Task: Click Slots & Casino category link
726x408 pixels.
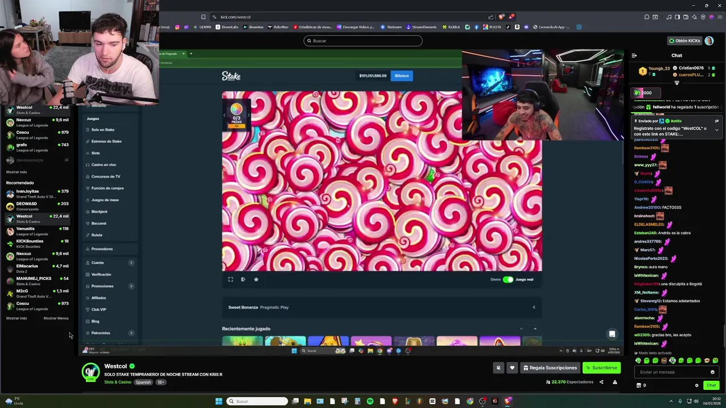Action: tap(117, 382)
